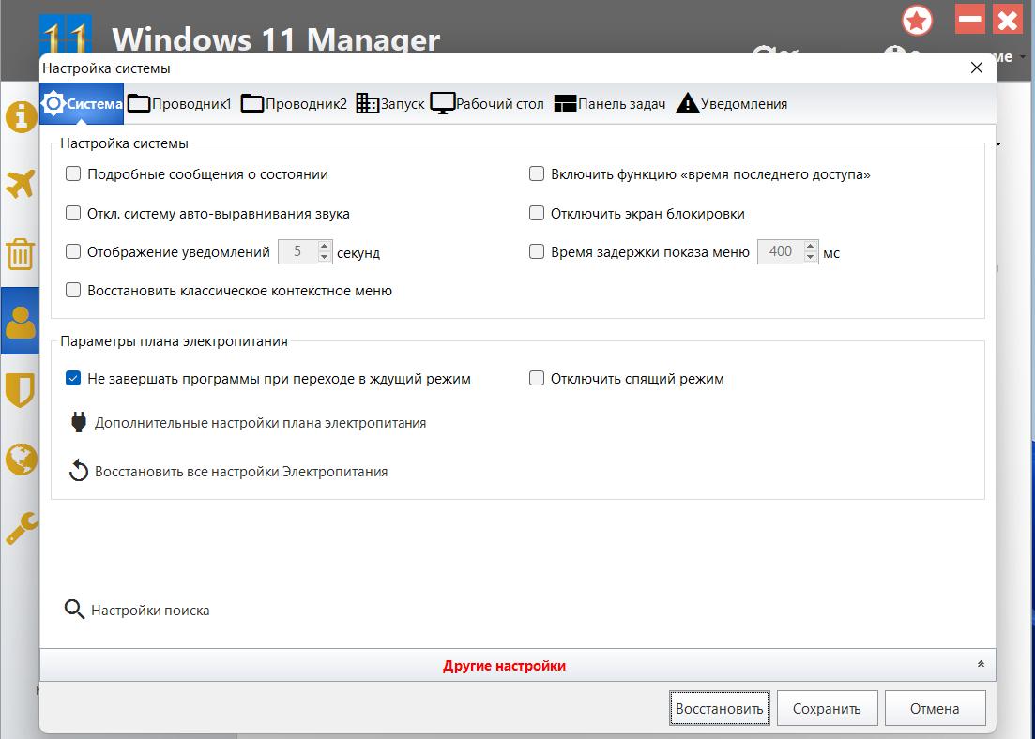Switch to Панель задач tab

pyautogui.click(x=610, y=103)
